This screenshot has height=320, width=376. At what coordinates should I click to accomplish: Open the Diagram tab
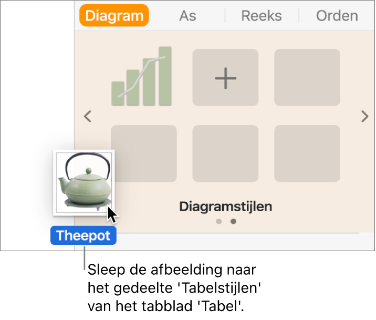coord(114,16)
